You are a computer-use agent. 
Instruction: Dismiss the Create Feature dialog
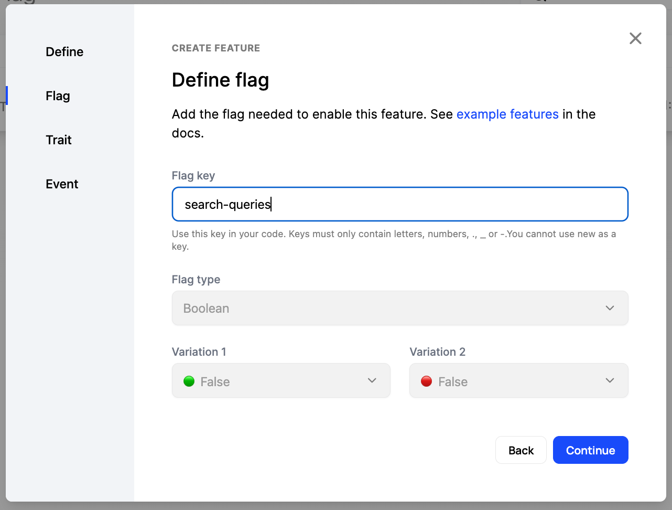tap(635, 38)
